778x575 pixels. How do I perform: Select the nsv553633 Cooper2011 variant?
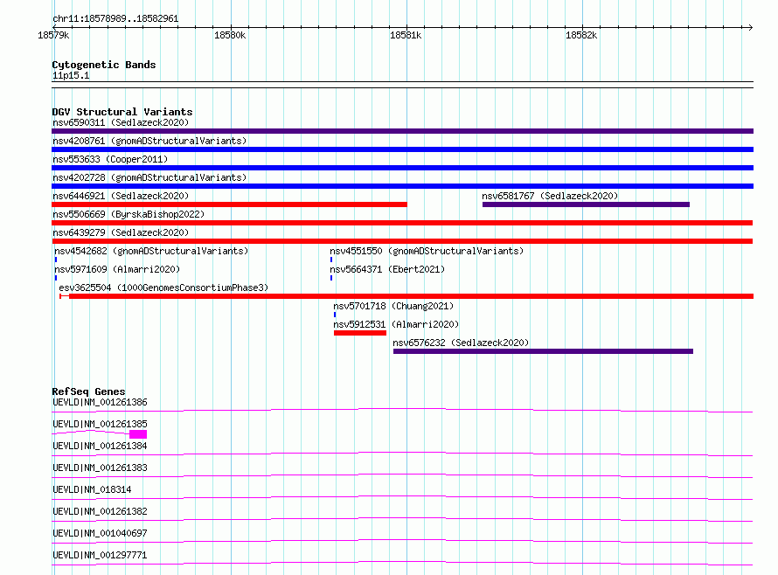pos(402,168)
